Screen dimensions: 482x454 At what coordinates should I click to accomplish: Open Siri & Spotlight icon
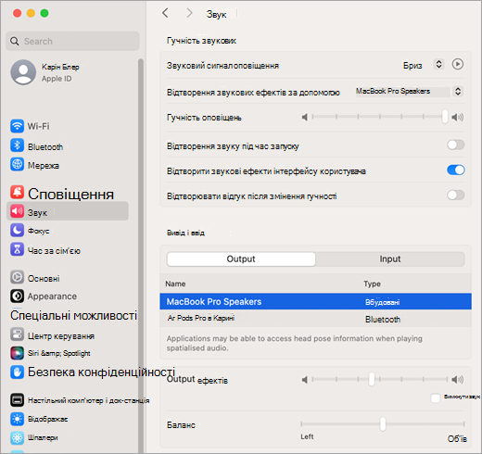point(17,353)
